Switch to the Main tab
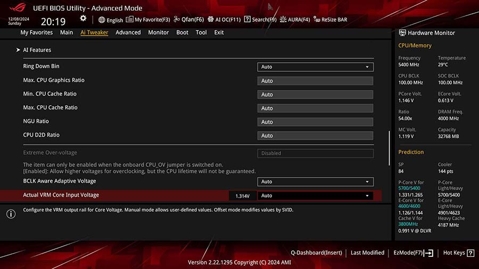 pyautogui.click(x=67, y=32)
